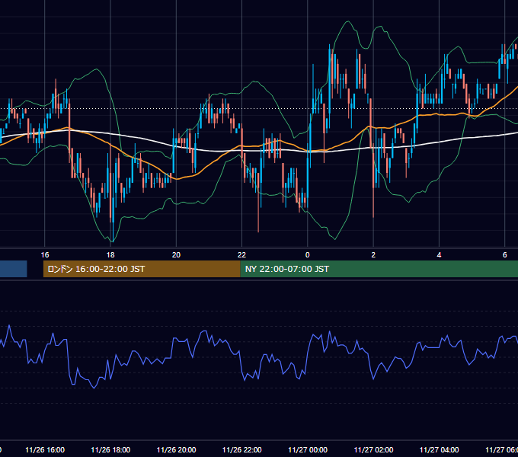The width and height of the screenshot is (518, 457).
Task: Click the 11/26 22:00 date label
Action: pos(241,450)
